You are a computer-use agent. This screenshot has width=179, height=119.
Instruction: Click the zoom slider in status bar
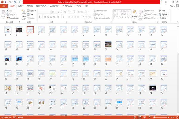161,117
